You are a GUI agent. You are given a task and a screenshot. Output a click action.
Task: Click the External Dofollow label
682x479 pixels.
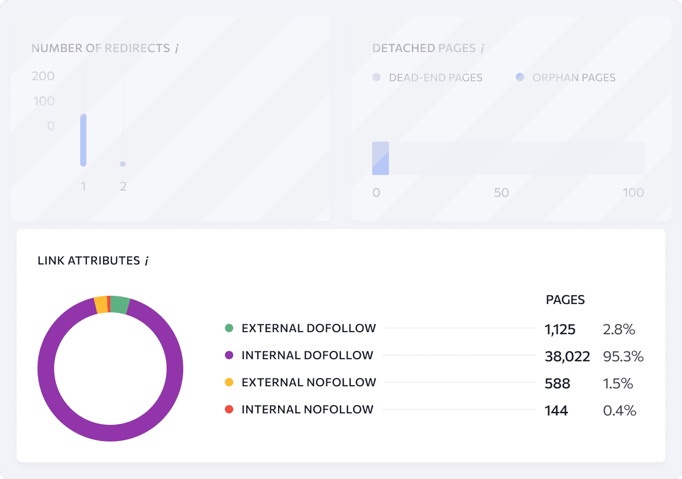pos(309,329)
